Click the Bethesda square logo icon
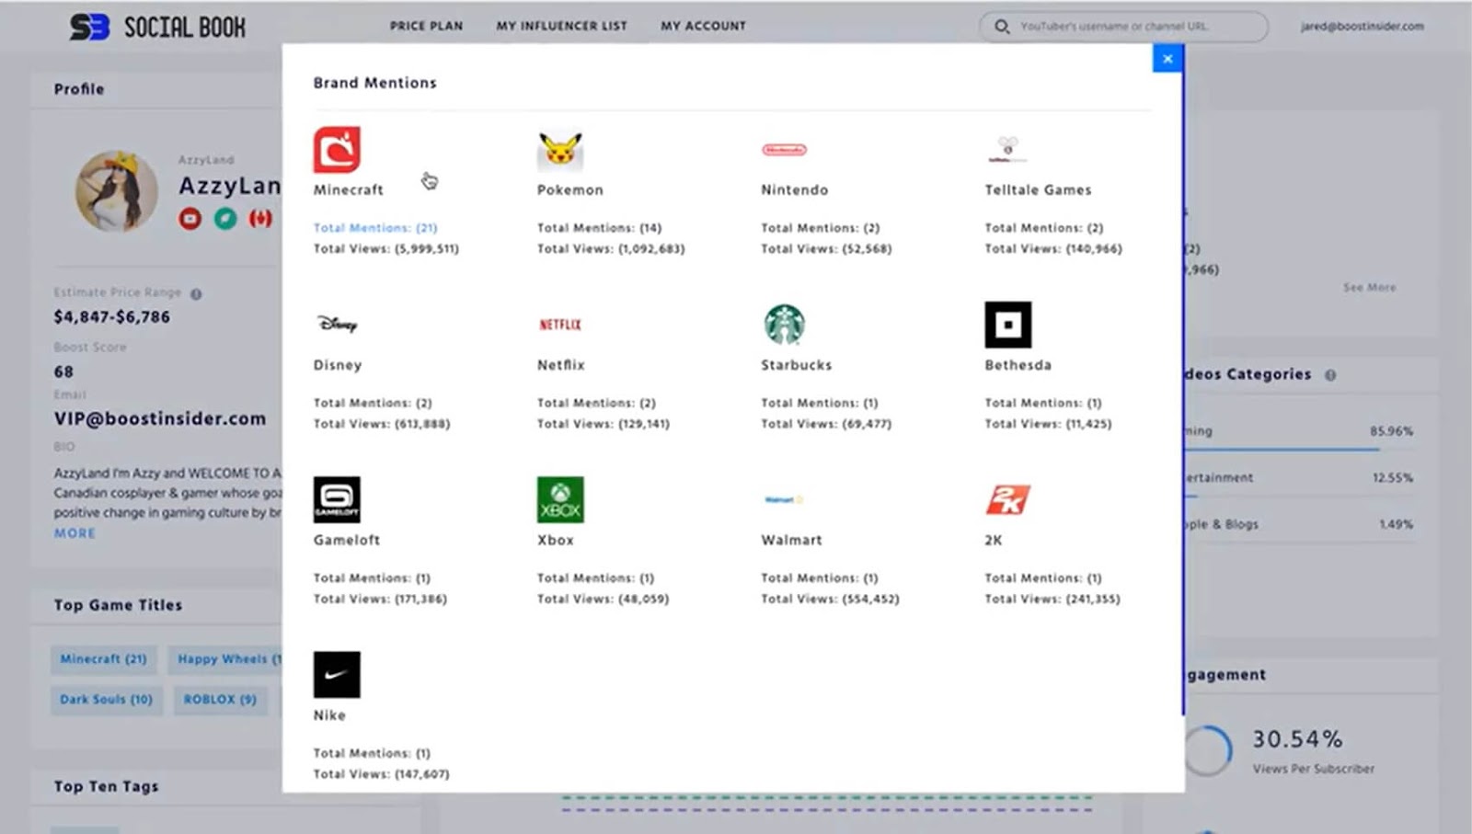The width and height of the screenshot is (1472, 834). [1008, 325]
